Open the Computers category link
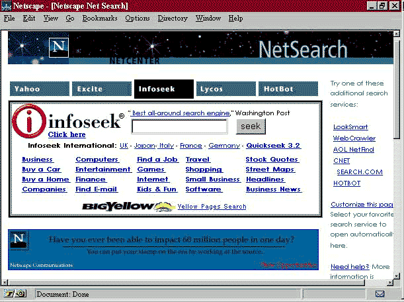The width and height of the screenshot is (404, 302). pos(97,160)
